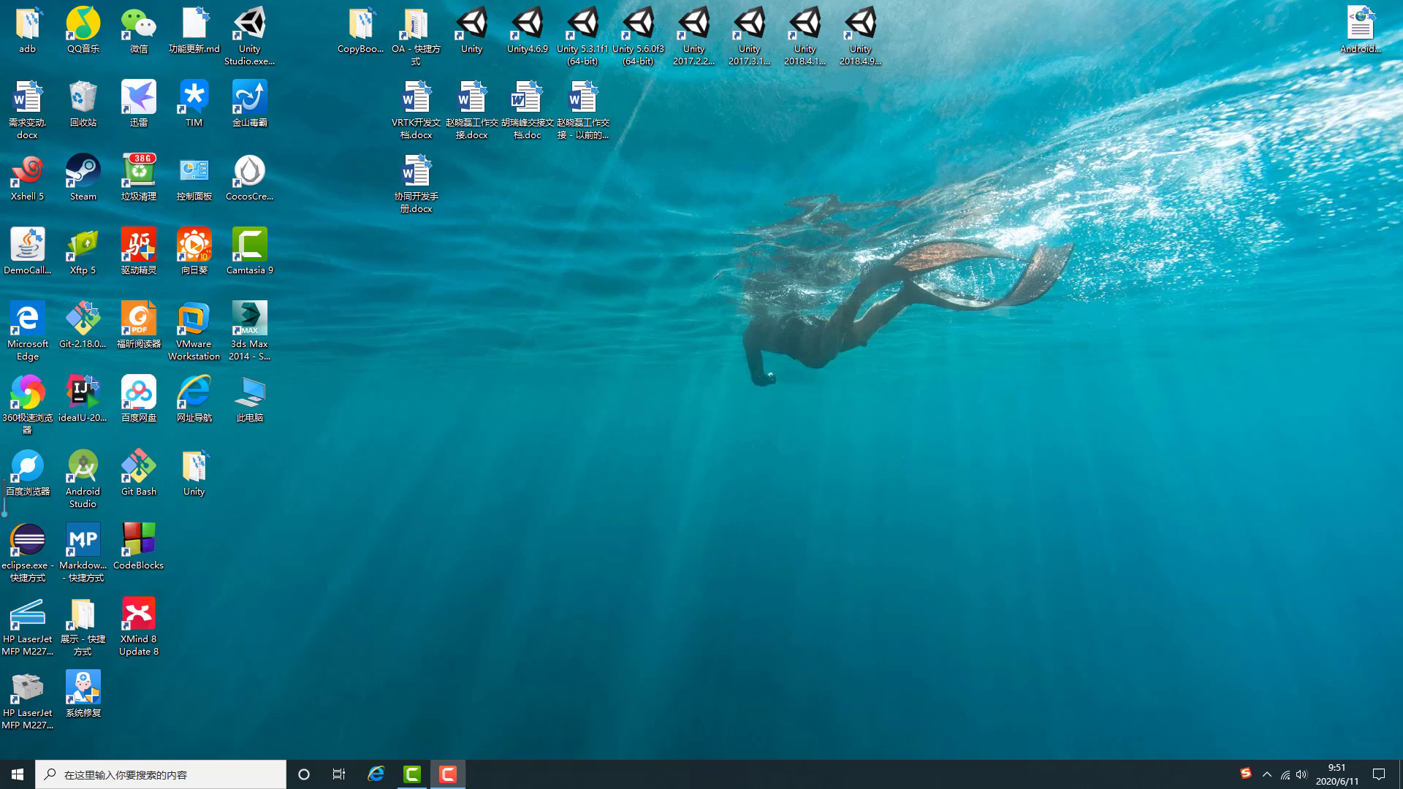Select the 此电脑 (This PC) icon
The height and width of the screenshot is (789, 1403).
click(250, 400)
